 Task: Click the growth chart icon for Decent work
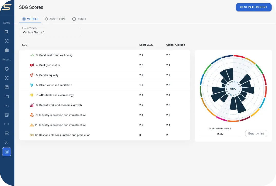click(x=32, y=105)
